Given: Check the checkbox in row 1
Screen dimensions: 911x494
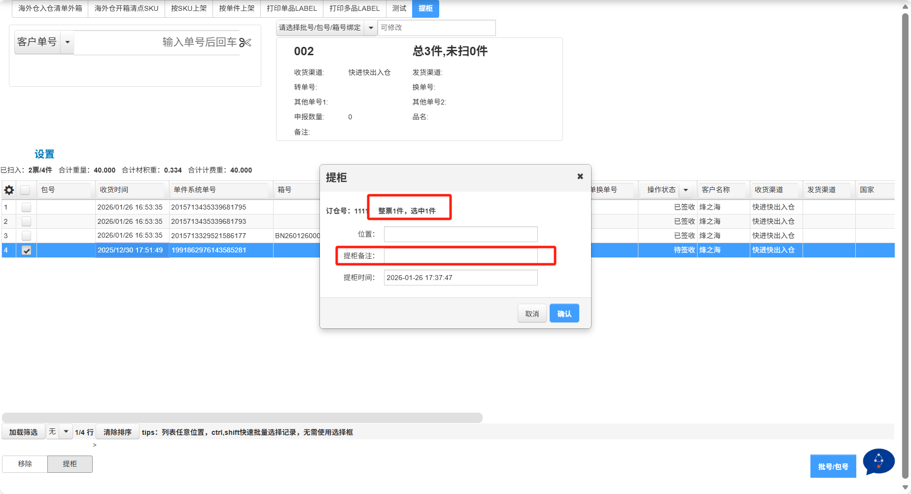Looking at the screenshot, I should (x=27, y=207).
